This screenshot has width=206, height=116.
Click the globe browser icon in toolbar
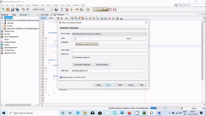coord(56,9)
